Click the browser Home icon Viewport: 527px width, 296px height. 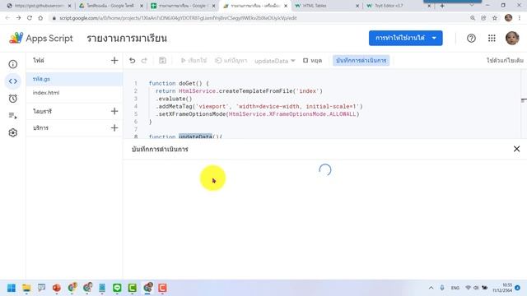(x=40, y=18)
